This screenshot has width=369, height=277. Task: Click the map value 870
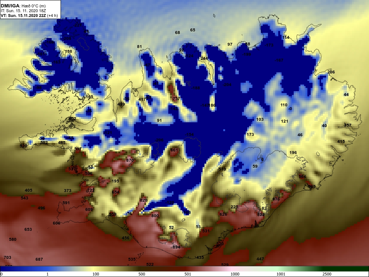click(130, 160)
